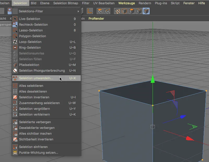Click the Punkte-Wichtung setzen icon
The width and height of the screenshot is (209, 162).
tap(15, 153)
